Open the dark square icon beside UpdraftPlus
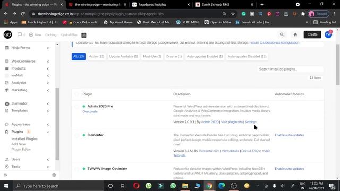This screenshot has width=340, height=191. click(84, 35)
